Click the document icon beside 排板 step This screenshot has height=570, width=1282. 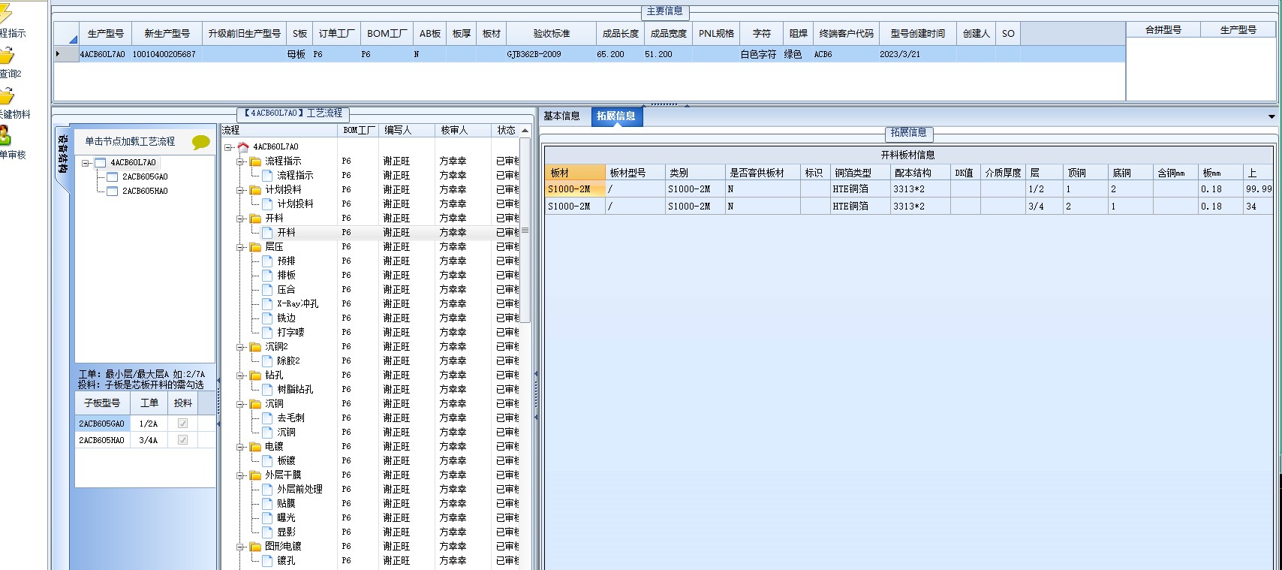pos(267,276)
